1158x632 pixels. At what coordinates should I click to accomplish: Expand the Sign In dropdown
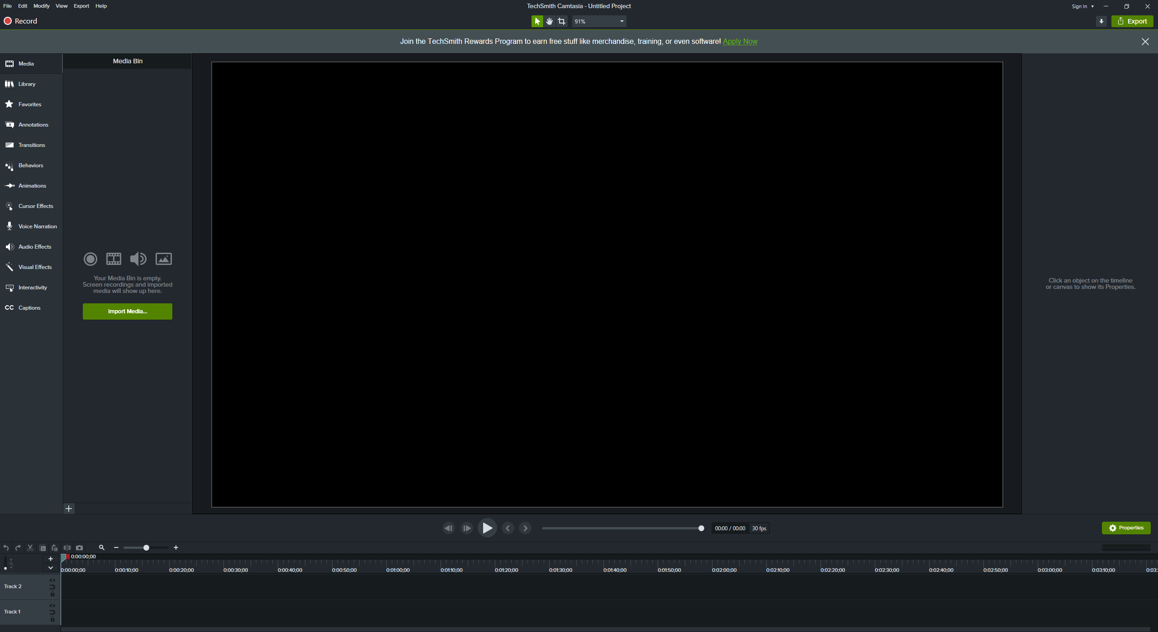point(1082,6)
